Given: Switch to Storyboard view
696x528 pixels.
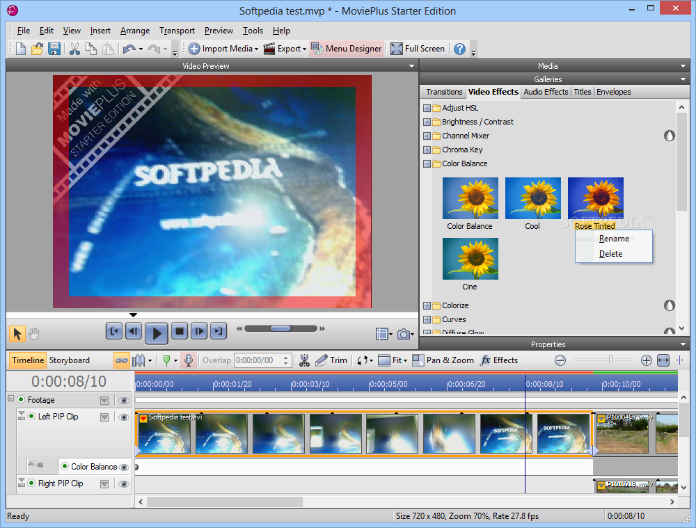Looking at the screenshot, I should (69, 360).
